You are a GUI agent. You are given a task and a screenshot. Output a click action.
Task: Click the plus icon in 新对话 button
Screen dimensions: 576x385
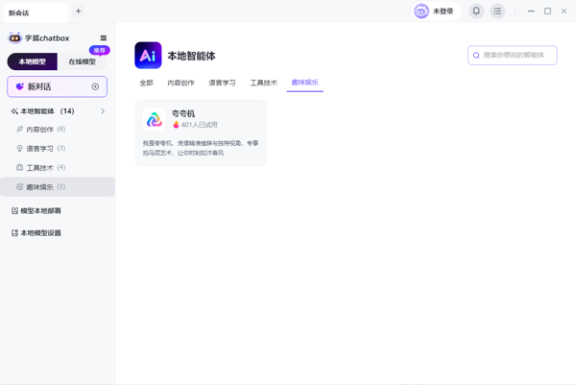coord(95,86)
